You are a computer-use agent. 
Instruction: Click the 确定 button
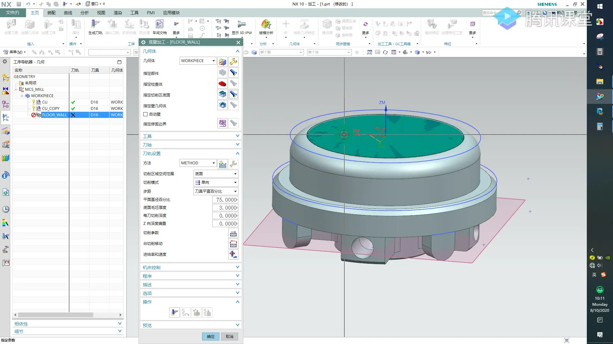(210, 336)
